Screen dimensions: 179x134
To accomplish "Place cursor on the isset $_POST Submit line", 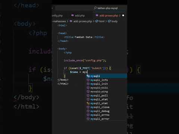I will pos(88,68).
